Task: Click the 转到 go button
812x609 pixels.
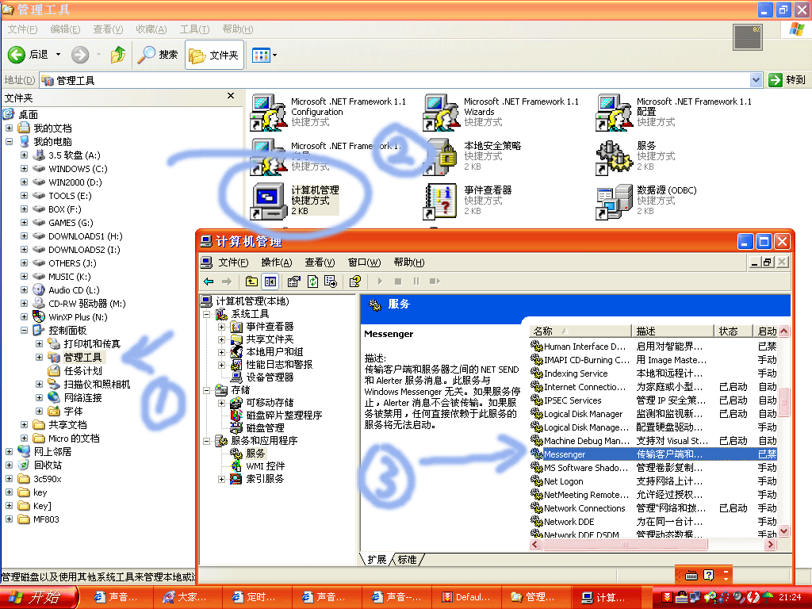Action: (x=787, y=80)
